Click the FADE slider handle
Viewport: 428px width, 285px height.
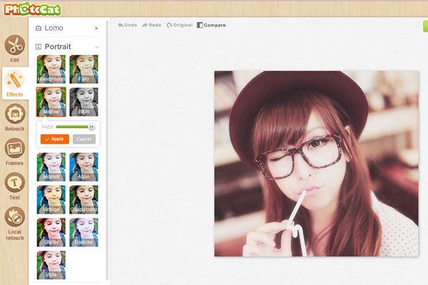coord(91,126)
